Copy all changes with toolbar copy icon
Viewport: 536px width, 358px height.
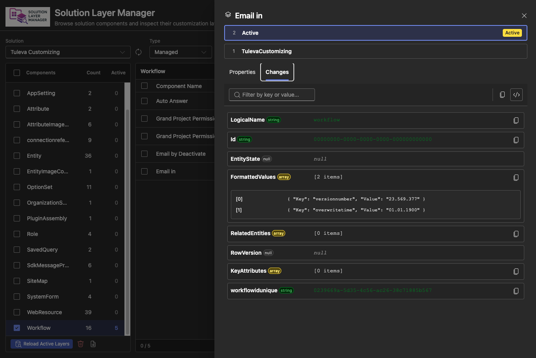pyautogui.click(x=502, y=95)
